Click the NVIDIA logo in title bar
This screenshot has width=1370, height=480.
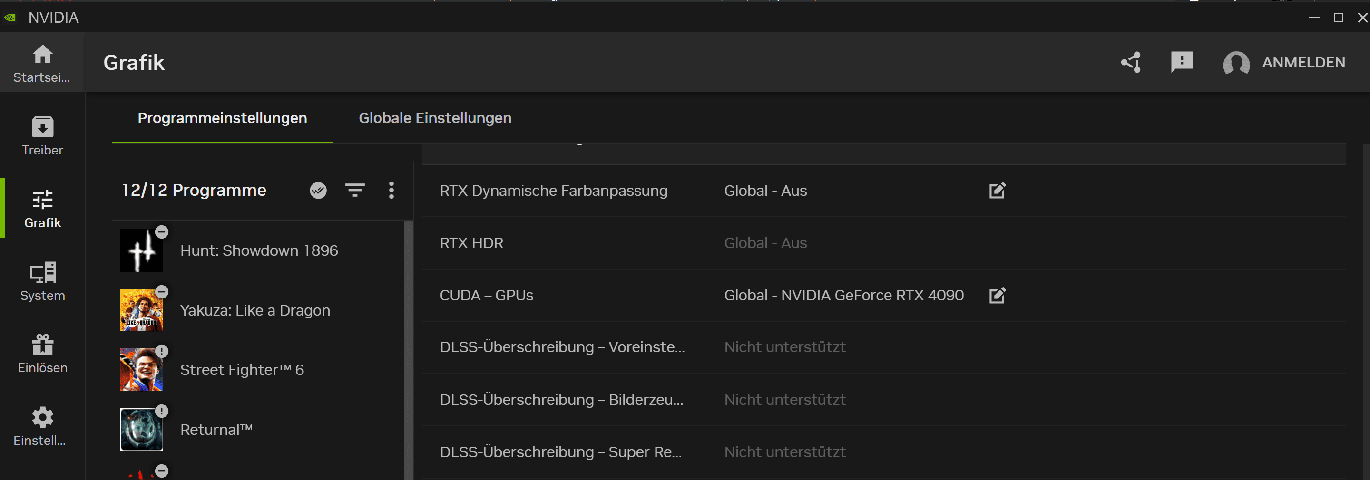pyautogui.click(x=10, y=18)
